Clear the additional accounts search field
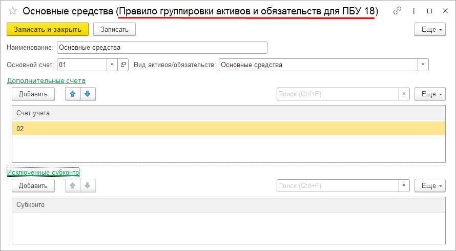Screen dimensions: 456x251 pyautogui.click(x=404, y=94)
